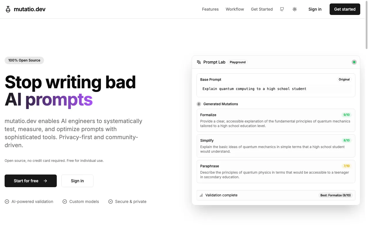This screenshot has height=230, width=368.
Task: Click the 'Stop writing bad' headline
Action: click(70, 82)
